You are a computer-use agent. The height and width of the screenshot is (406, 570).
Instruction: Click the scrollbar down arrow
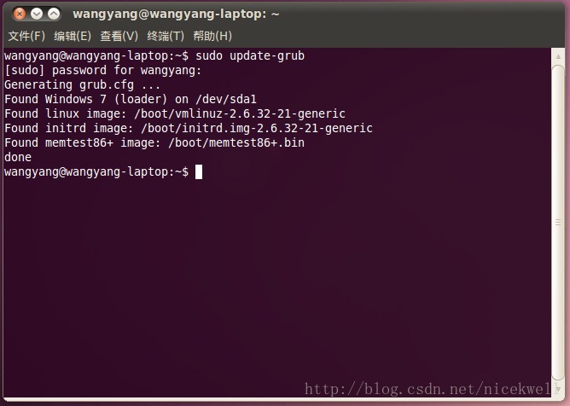(x=558, y=389)
